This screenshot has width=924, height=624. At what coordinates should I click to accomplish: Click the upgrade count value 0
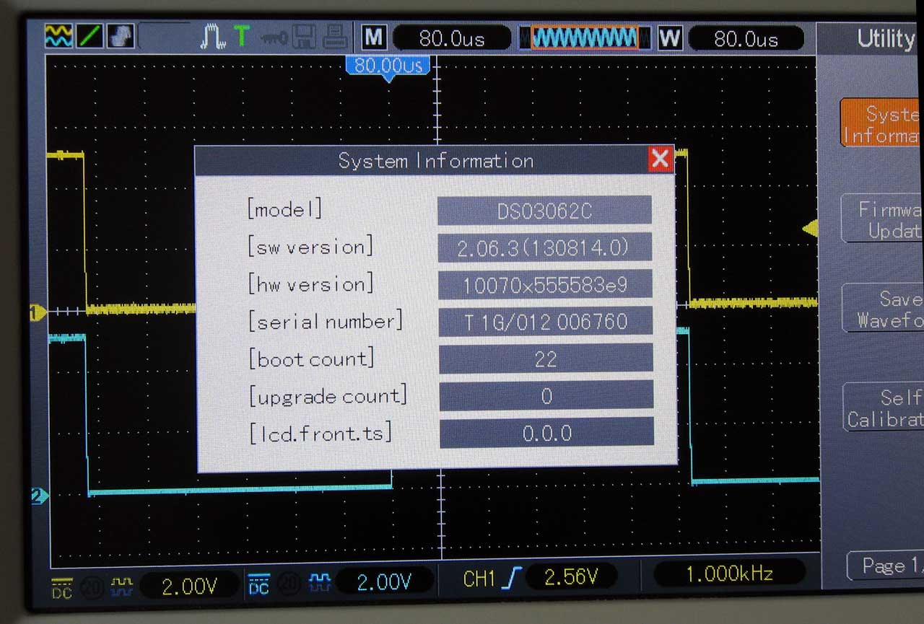(x=546, y=395)
